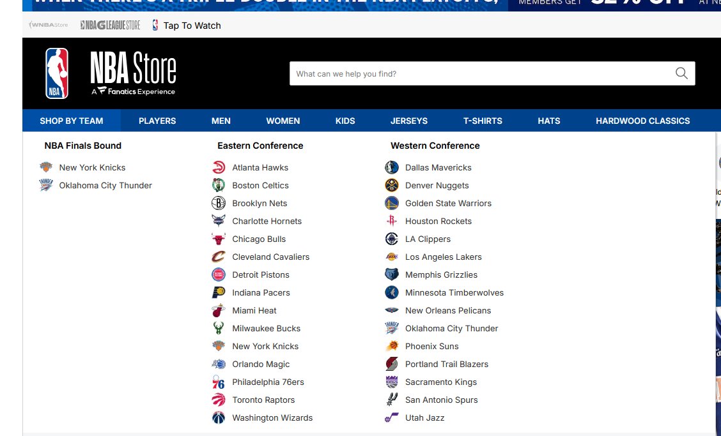Click the Brooklyn Nets logo icon

[219, 203]
